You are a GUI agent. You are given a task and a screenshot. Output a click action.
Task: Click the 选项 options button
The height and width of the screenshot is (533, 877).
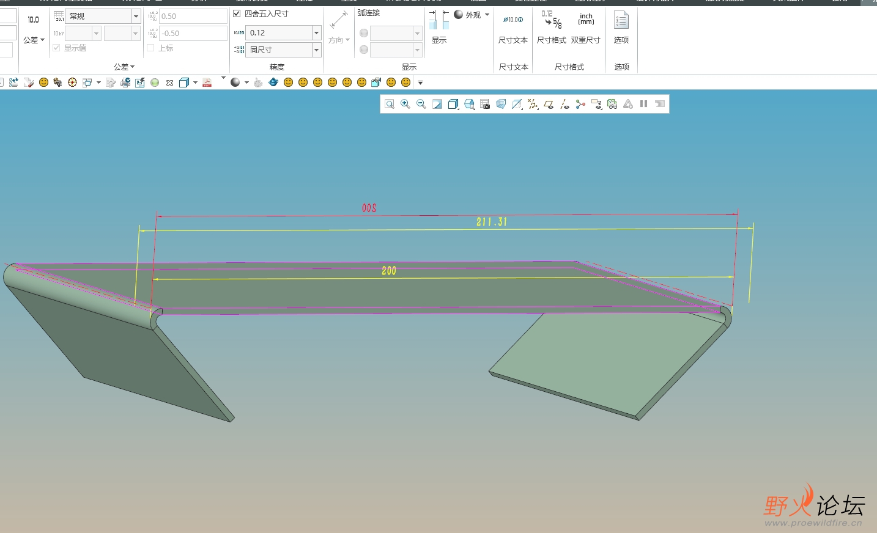click(x=621, y=29)
